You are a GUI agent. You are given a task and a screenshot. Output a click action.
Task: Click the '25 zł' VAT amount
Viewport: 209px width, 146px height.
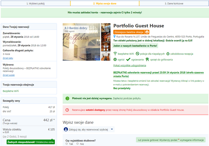pyautogui.click(x=52, y=111)
